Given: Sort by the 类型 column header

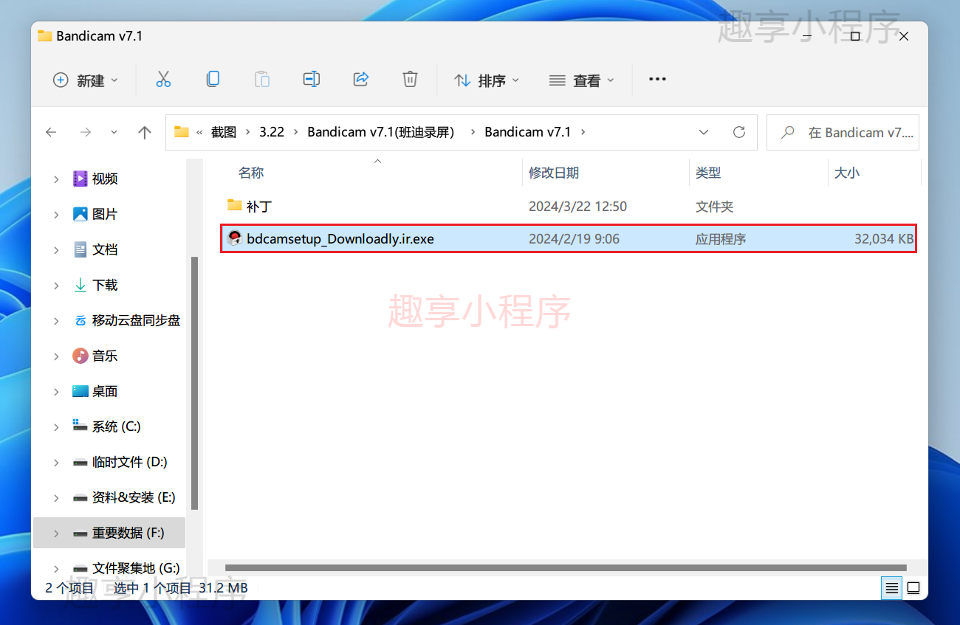Looking at the screenshot, I should (708, 173).
